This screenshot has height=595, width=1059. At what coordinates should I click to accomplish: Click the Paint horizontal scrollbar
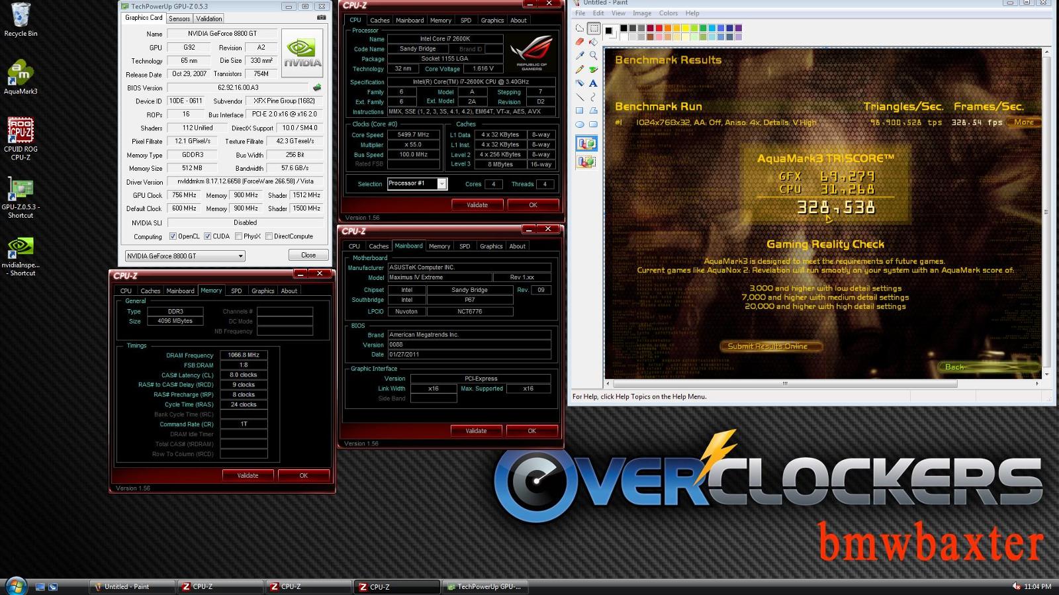(x=786, y=383)
